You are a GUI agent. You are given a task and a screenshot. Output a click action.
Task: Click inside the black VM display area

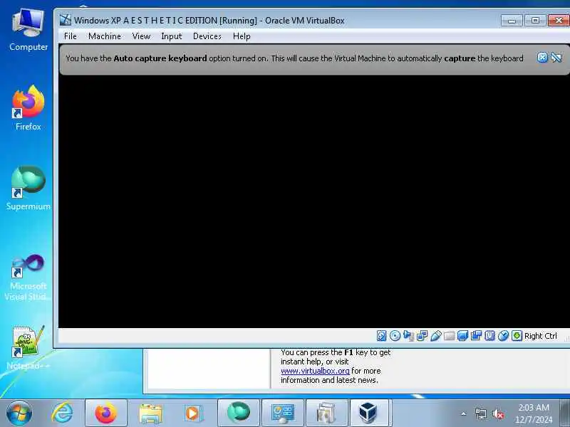click(314, 201)
